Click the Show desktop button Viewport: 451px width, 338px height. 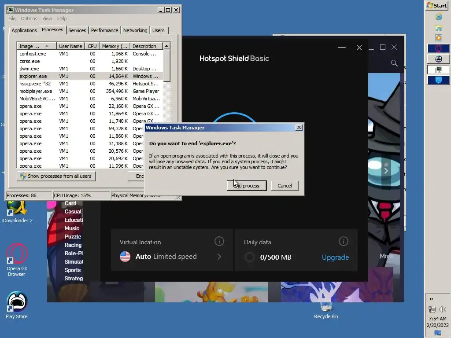tap(437, 333)
